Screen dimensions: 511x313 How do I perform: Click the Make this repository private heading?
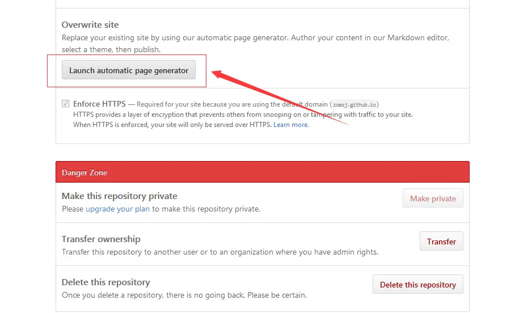[119, 196]
